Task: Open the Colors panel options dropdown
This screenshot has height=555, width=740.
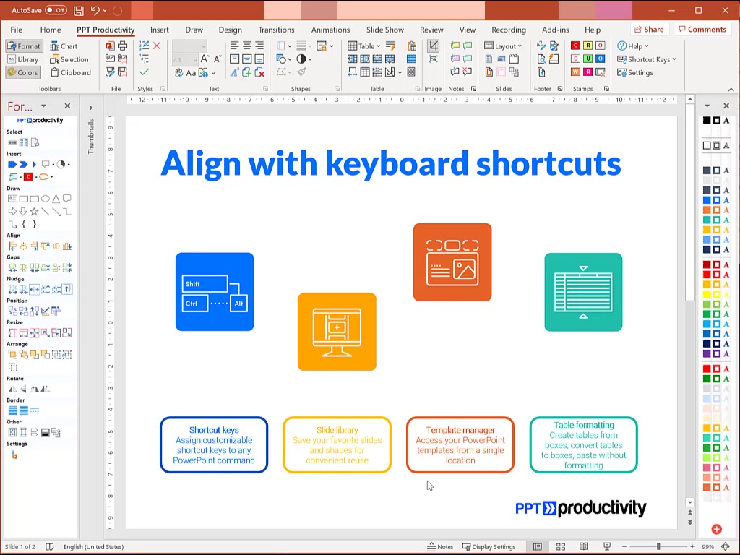Action: 707,106
